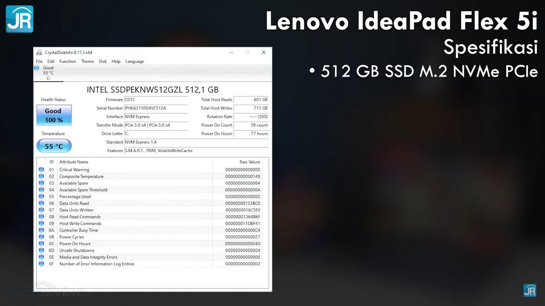Select the indicator icon beside Power Cycles

click(x=41, y=237)
